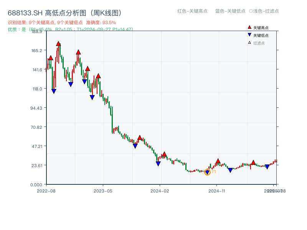Click the red triangle marker near the mid-2023 peak

(140, 137)
